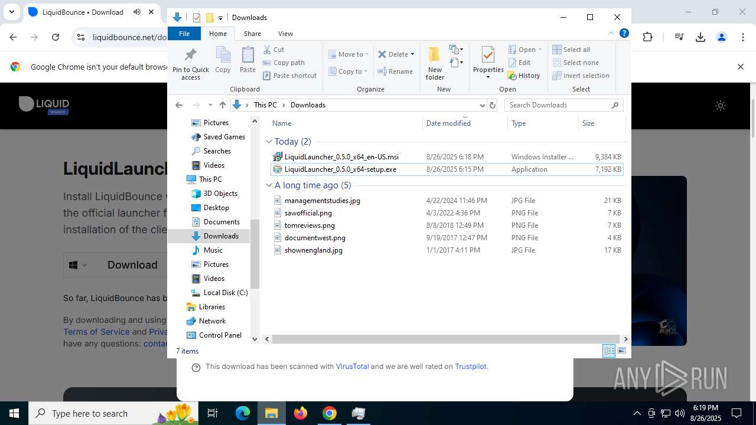This screenshot has height=425, width=756.
Task: Click Pin to Quick access icon
Action: 190,64
